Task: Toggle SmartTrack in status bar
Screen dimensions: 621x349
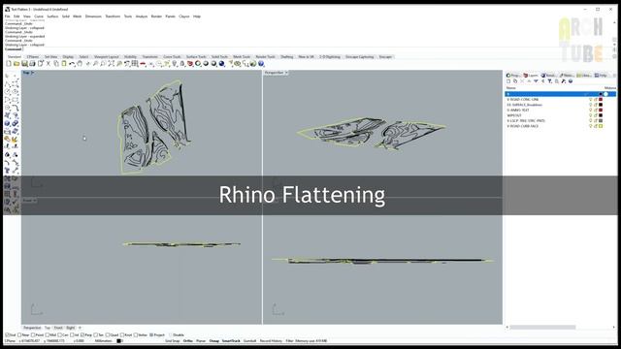Action: 231,340
